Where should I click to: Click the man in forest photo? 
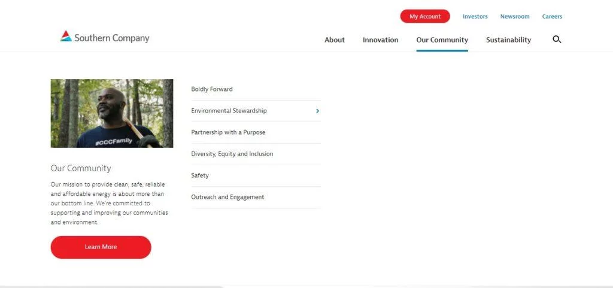(x=112, y=113)
